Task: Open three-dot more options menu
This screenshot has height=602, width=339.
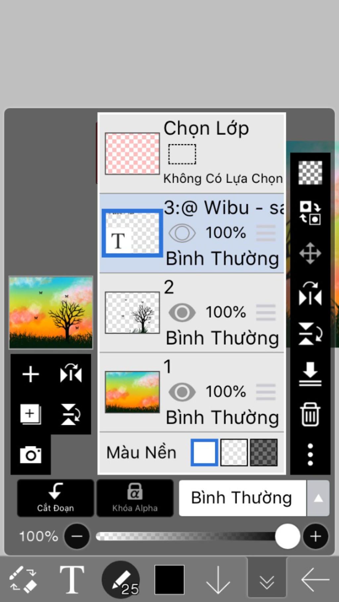Action: point(310,455)
